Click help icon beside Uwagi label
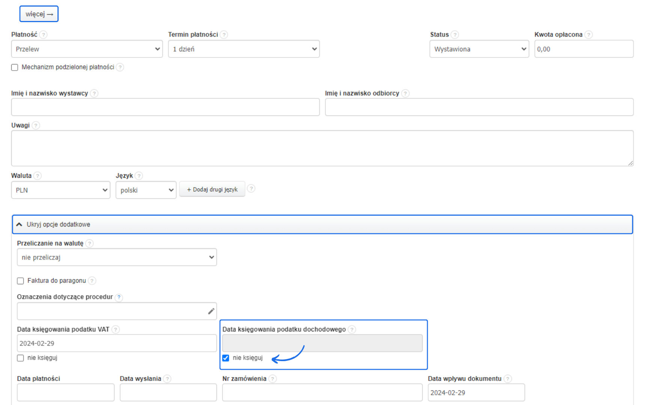This screenshot has width=647, height=405. click(36, 126)
